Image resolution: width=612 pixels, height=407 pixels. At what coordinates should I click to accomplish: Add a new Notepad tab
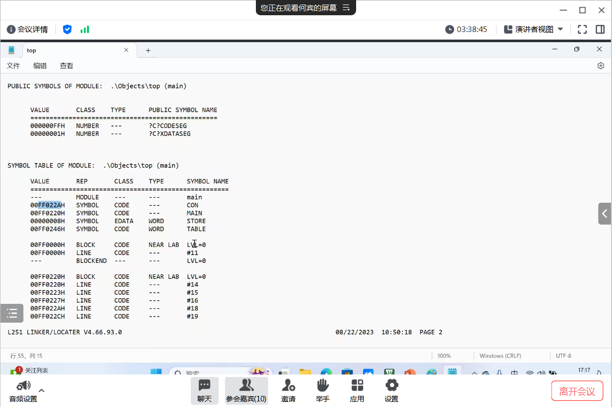(148, 50)
